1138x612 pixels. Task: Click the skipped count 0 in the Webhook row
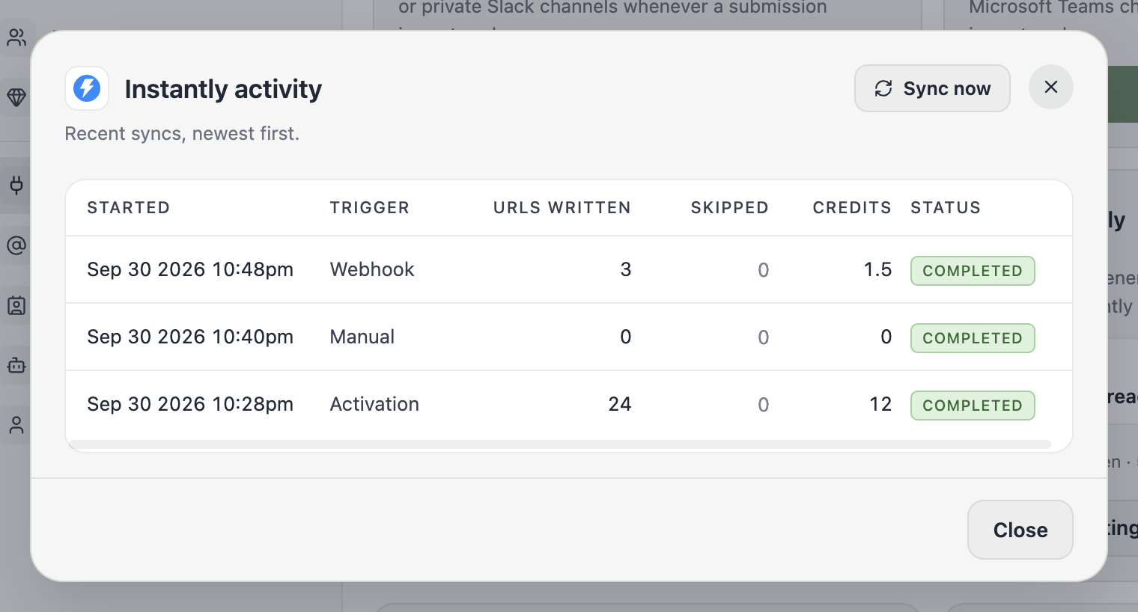point(764,270)
